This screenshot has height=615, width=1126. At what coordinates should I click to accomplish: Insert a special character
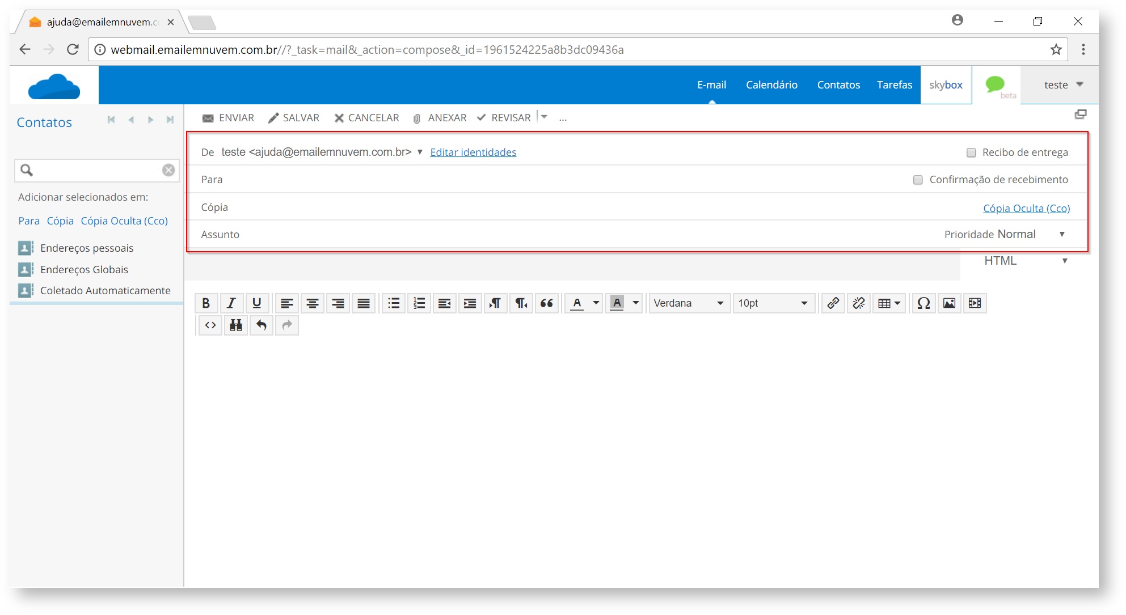pyautogui.click(x=923, y=303)
